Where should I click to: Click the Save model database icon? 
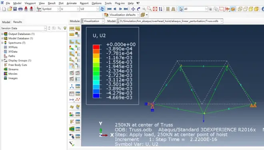pyautogui.click(x=15, y=9)
